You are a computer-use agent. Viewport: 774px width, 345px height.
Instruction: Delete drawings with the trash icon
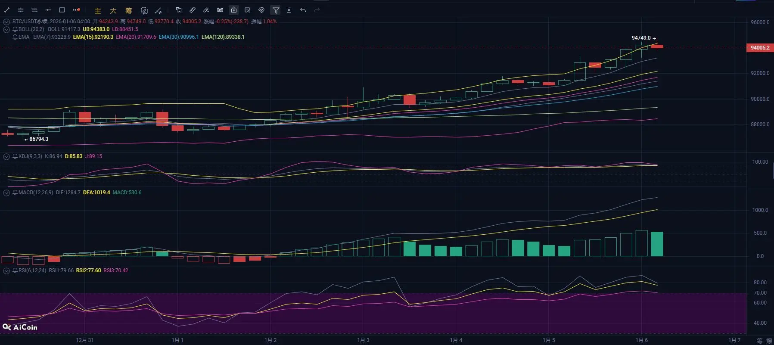[x=289, y=10]
